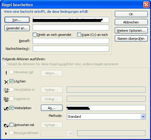
Task: Enable Direkt an mich gesendet checkbox
Action: pos(34,35)
